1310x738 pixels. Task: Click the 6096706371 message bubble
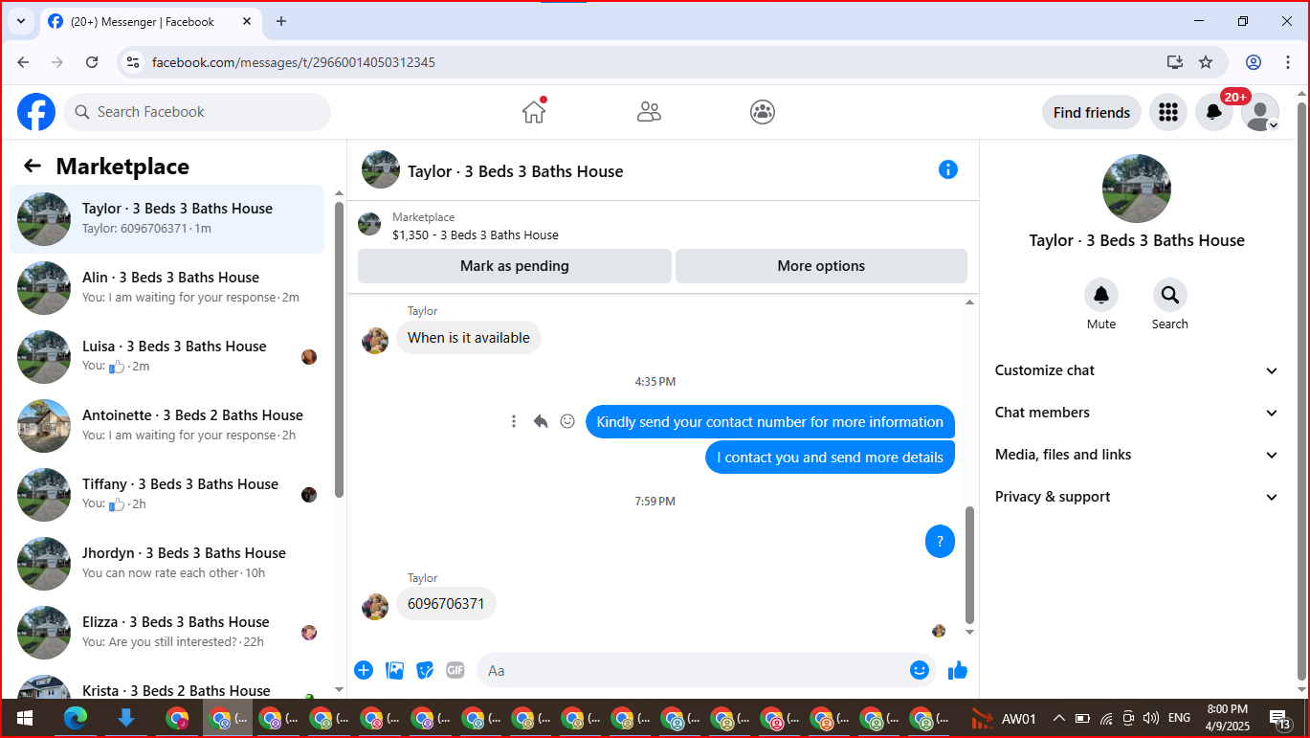coord(446,603)
